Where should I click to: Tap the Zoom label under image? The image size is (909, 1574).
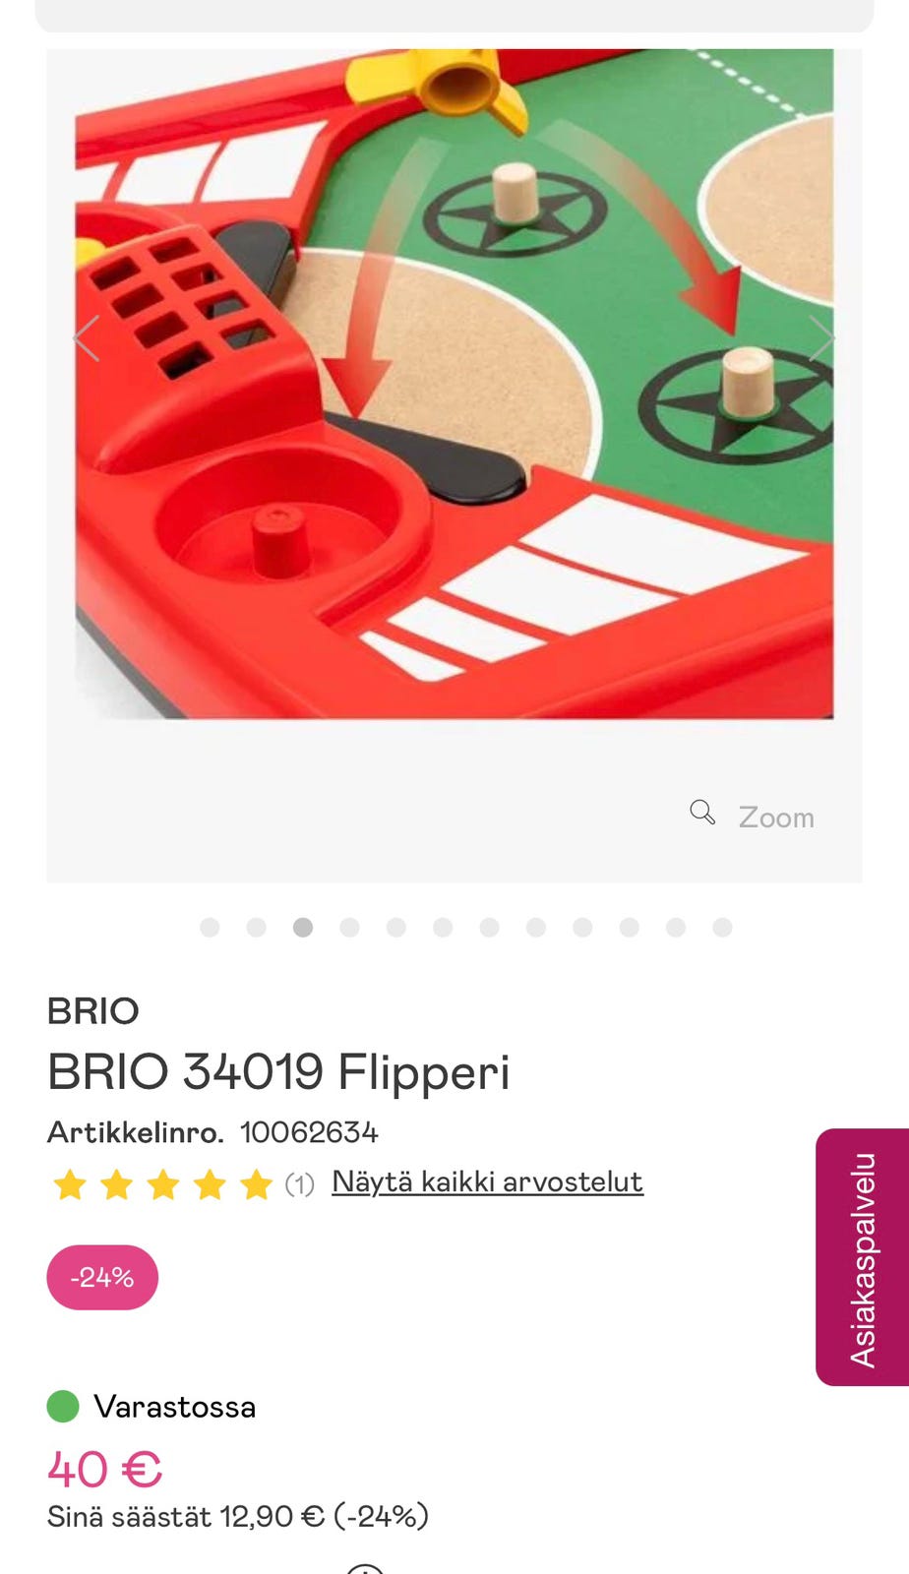(776, 817)
